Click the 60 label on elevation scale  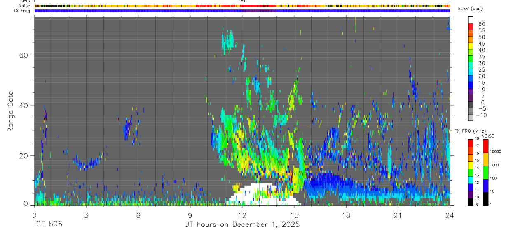click(x=481, y=24)
